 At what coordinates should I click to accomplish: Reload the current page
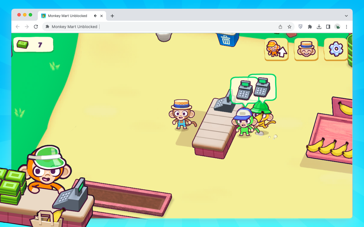point(36,27)
